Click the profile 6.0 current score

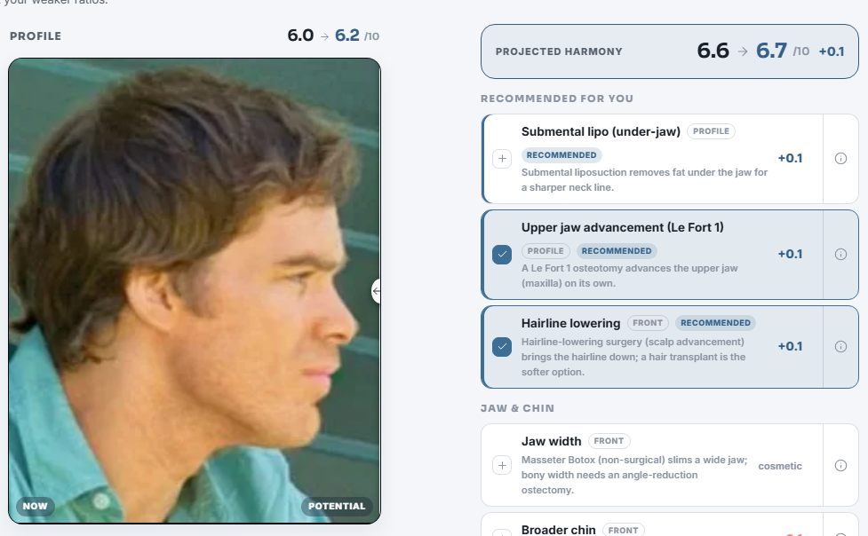[x=300, y=35]
